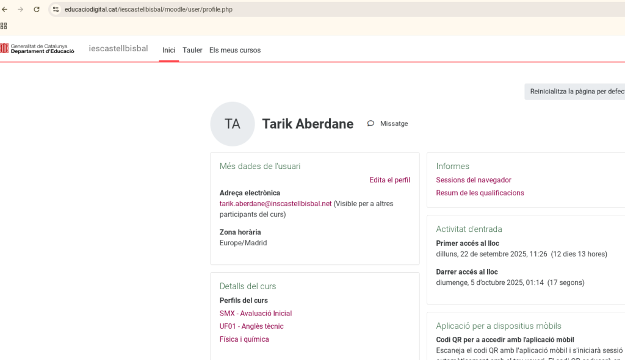Click the tarik.aberdane email address link
This screenshot has height=360, width=625.
pos(275,204)
